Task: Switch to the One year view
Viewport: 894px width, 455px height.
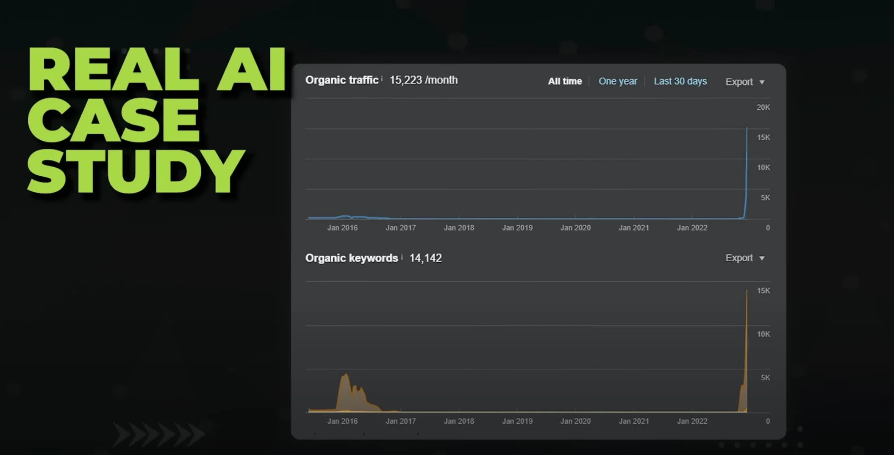Action: click(618, 81)
